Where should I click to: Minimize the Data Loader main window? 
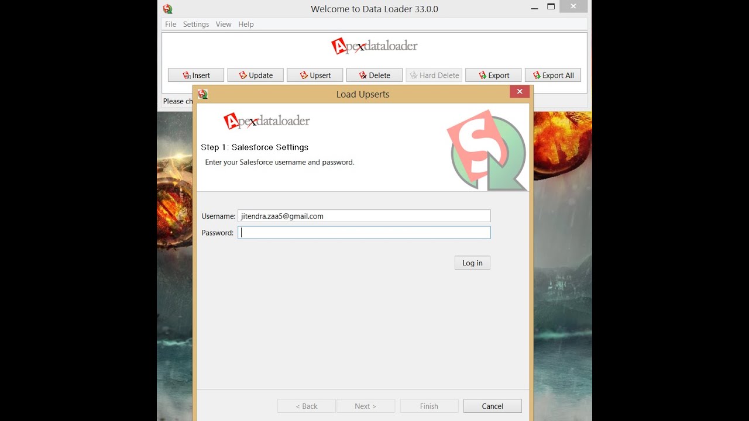(x=534, y=8)
